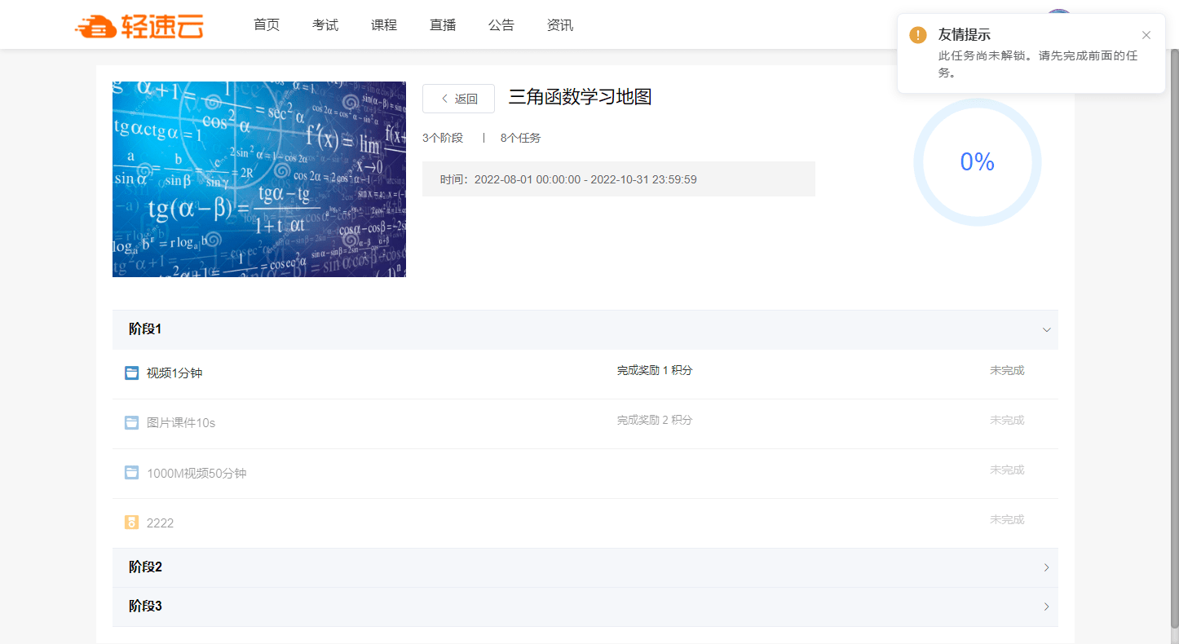1179x644 pixels.
Task: Click the icon beside 1000M视频50分钟
Action: tap(131, 472)
